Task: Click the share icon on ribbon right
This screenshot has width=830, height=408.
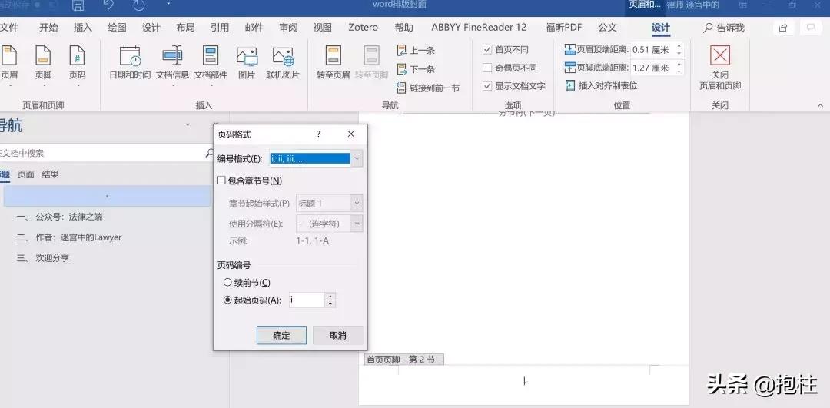Action: click(783, 28)
